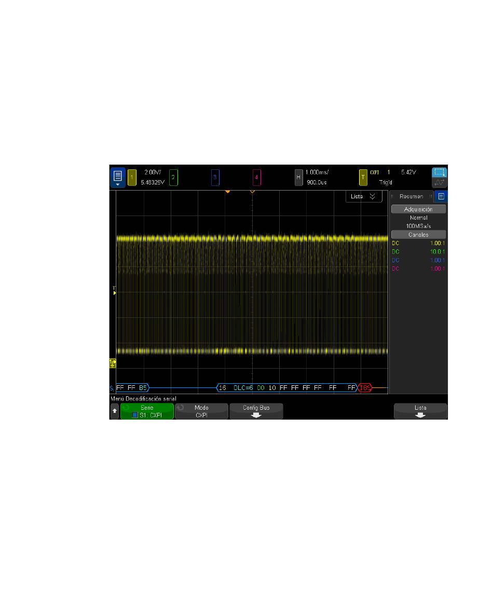Click the channel 1 ground level marker
This screenshot has width=493, height=605.
[113, 363]
